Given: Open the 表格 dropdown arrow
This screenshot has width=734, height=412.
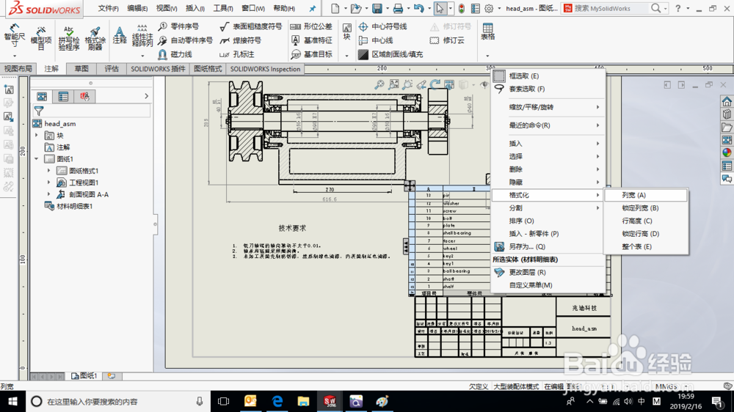Looking at the screenshot, I should (487, 56).
